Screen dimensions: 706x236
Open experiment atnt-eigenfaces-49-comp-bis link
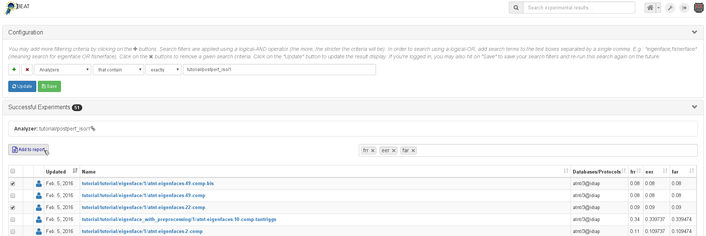click(x=148, y=184)
